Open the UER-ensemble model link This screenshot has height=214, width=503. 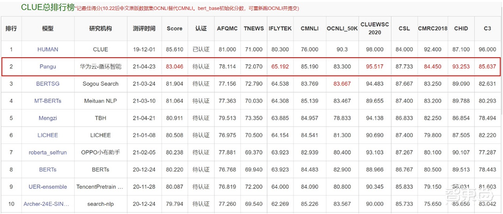48,187
